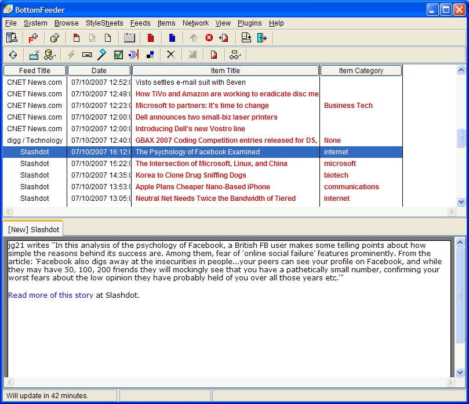Open the Help menu
The width and height of the screenshot is (469, 404).
pyautogui.click(x=276, y=23)
